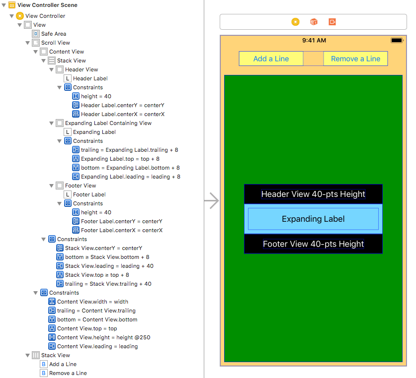Collapse the bottom Stack View containing button items
The image size is (416, 378).
28,355
